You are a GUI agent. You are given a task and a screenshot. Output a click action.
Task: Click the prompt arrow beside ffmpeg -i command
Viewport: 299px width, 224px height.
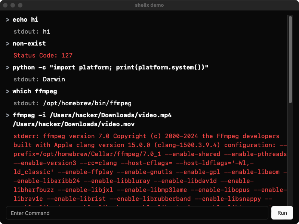tap(8, 115)
